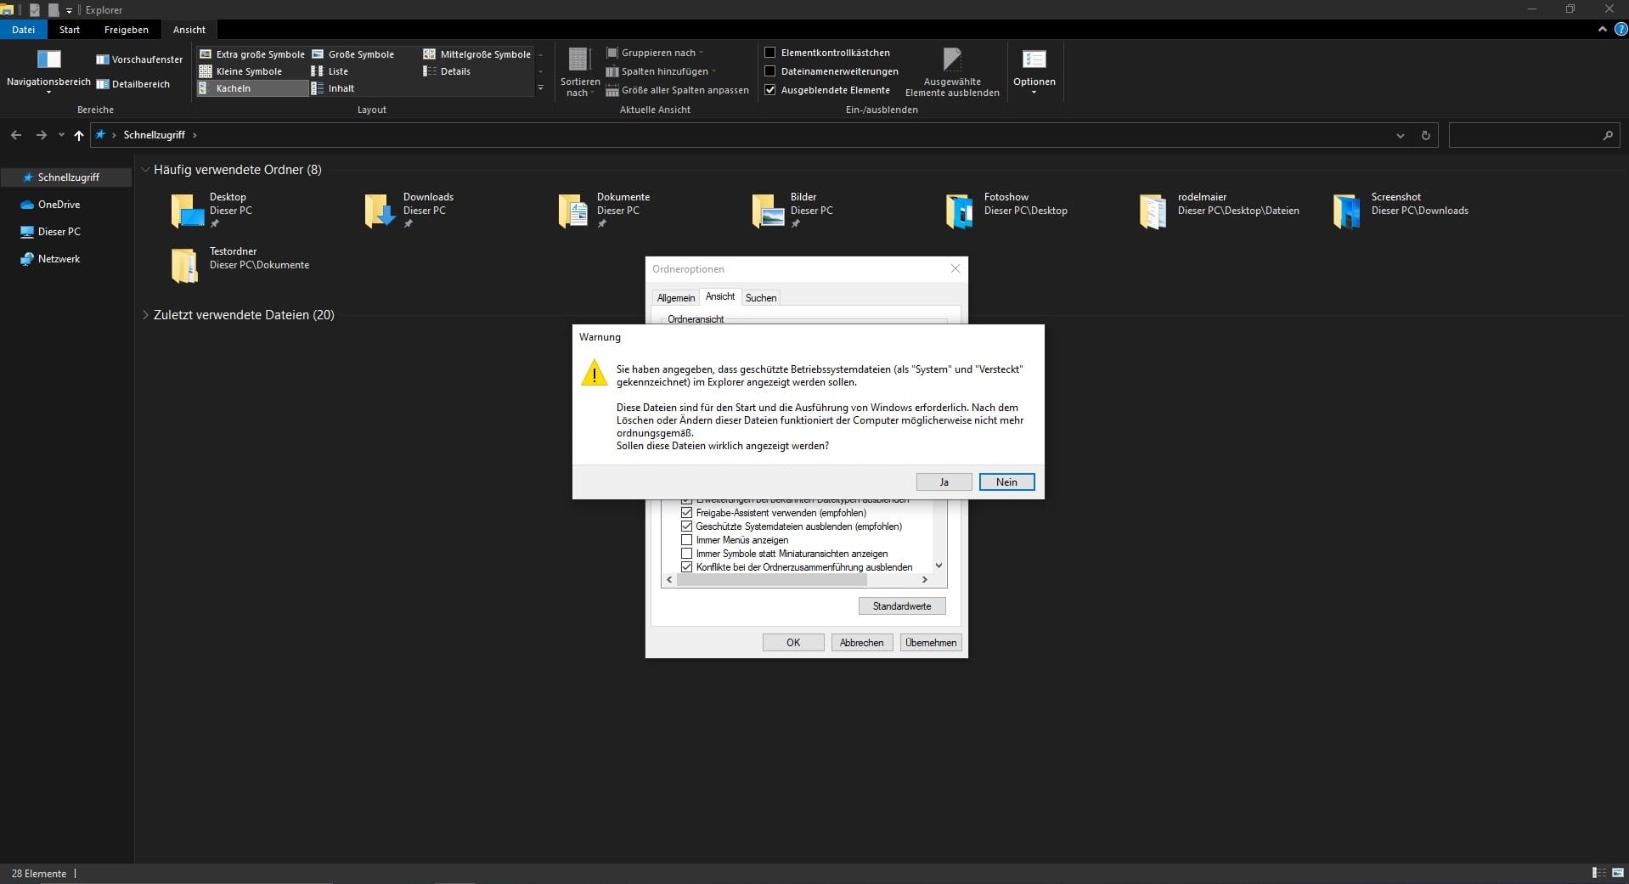1629x884 pixels.
Task: Go up one folder level
Action: click(x=79, y=135)
